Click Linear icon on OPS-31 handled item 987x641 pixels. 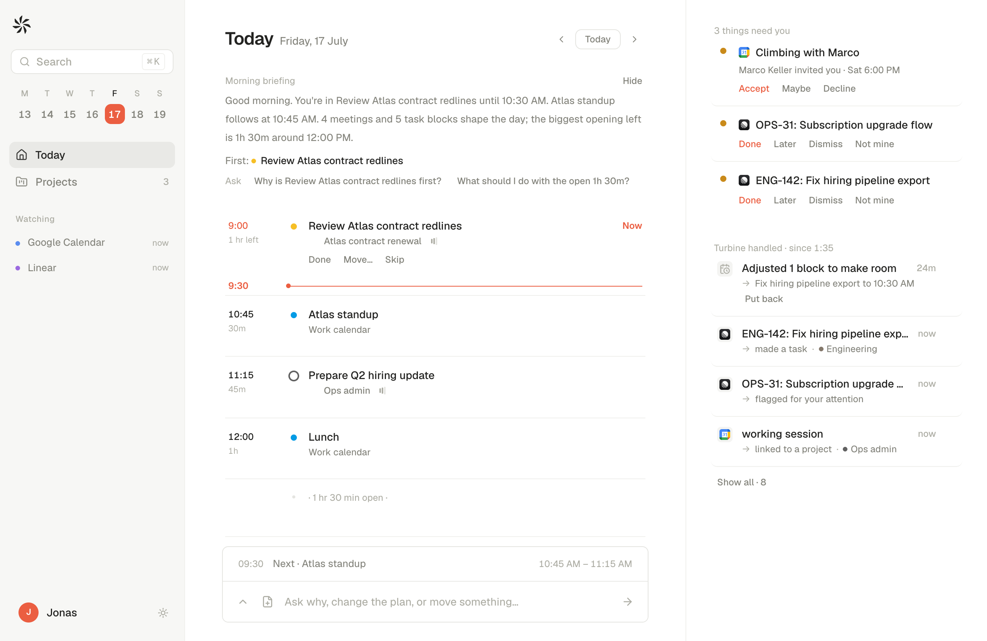tap(724, 384)
